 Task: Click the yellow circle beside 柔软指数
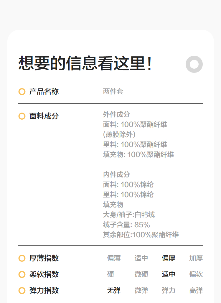(22, 274)
